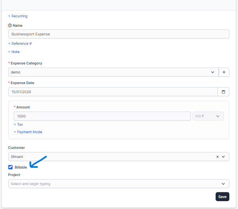
Task: Expand the Expense Category dropdown
Action: tap(213, 72)
